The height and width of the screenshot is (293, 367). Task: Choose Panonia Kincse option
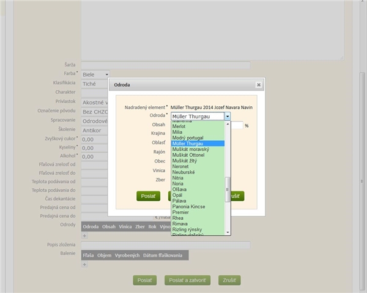point(198,206)
